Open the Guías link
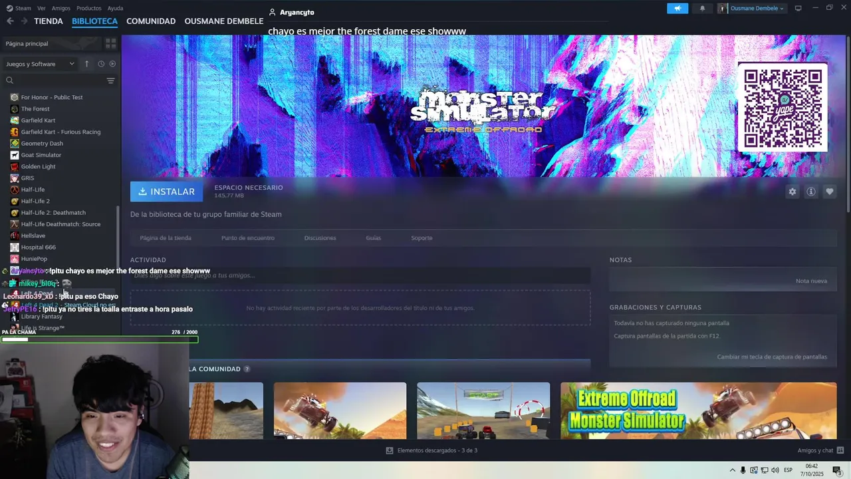Screen dimensions: 851x479 (x=373, y=238)
